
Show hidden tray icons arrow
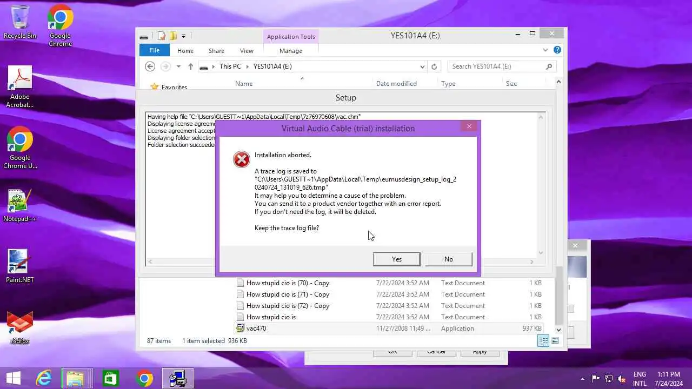point(582,379)
